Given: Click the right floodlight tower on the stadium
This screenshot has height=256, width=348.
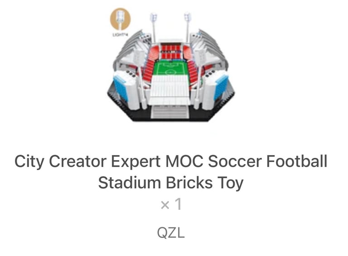Looking at the screenshot, I should click(187, 27).
